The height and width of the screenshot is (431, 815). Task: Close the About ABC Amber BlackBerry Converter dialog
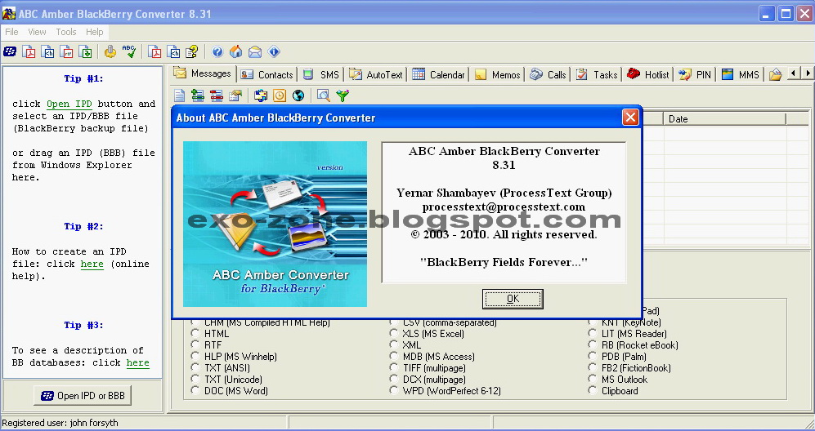coord(630,118)
